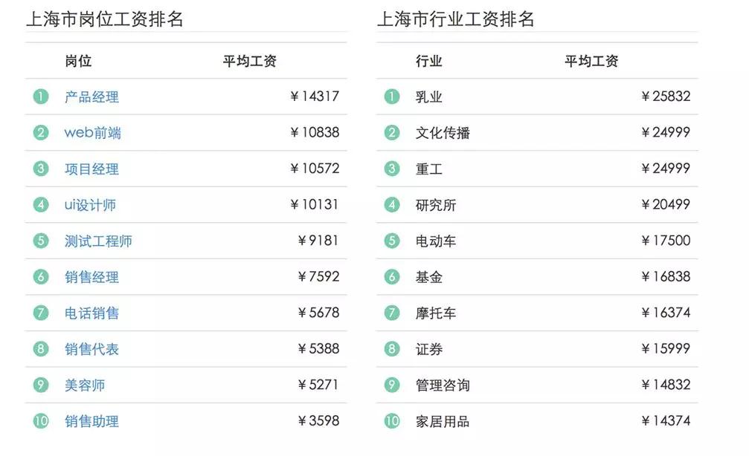Image resolution: width=749 pixels, height=456 pixels.
Task: Click the 上海市岗位工资排名 title
Action: [105, 19]
